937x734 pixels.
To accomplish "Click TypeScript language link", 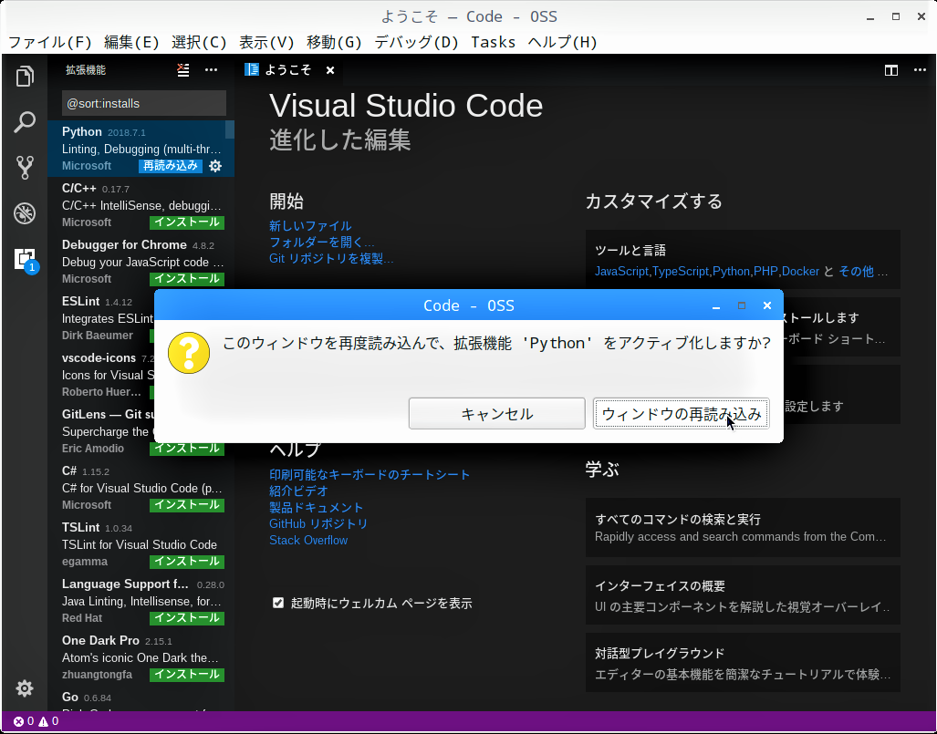I will [x=680, y=272].
